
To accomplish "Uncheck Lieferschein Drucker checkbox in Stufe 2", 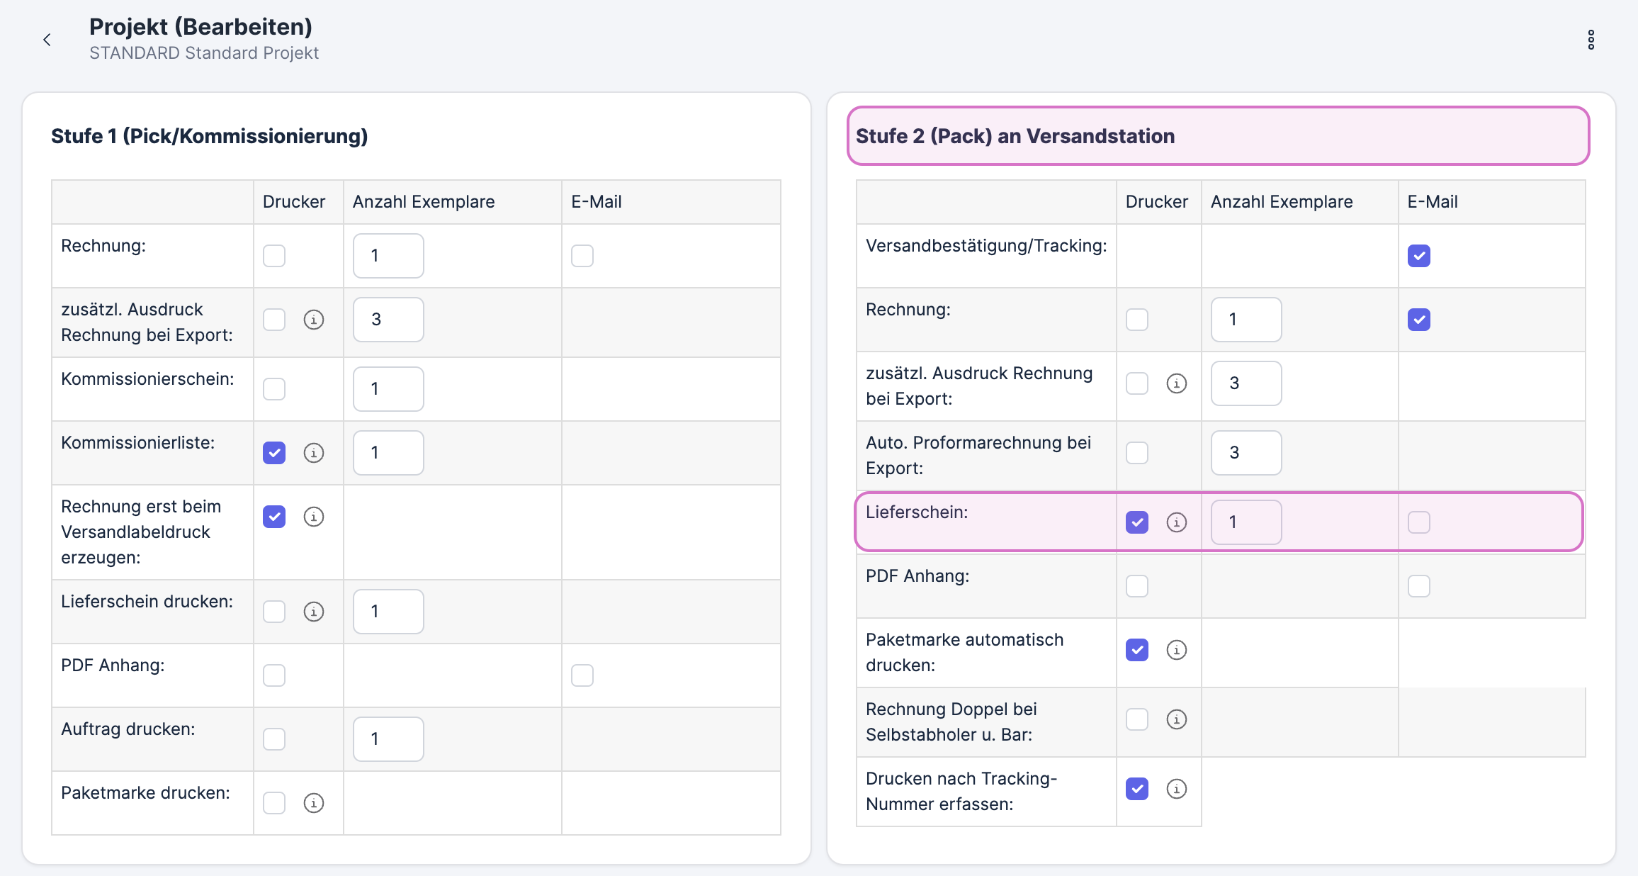I will tap(1137, 522).
